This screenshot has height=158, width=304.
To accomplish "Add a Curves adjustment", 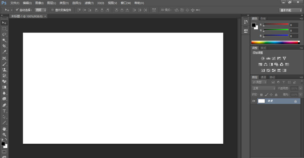I will click(274, 58).
